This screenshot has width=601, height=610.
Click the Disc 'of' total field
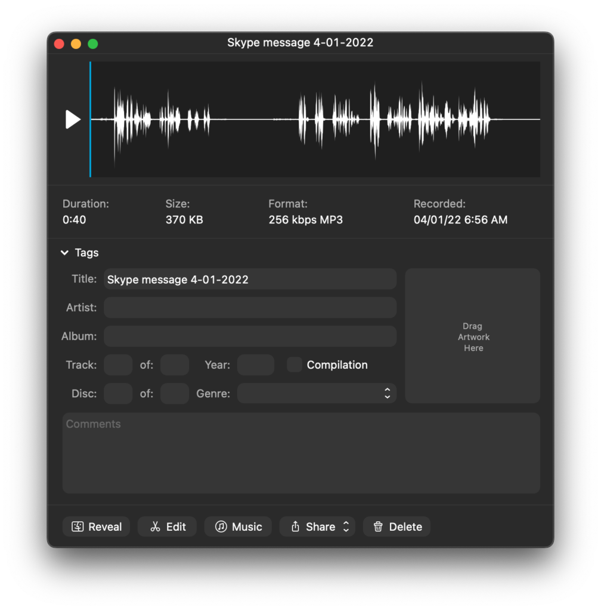coord(175,394)
